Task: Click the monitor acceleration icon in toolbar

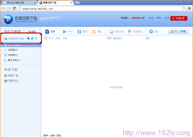Action: [x=111, y=32]
